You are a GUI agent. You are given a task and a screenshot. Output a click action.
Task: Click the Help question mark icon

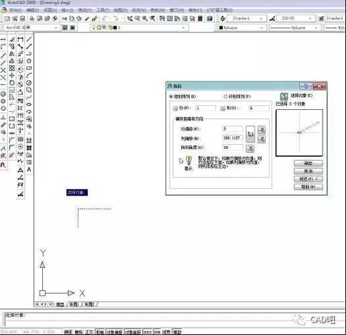(210, 19)
